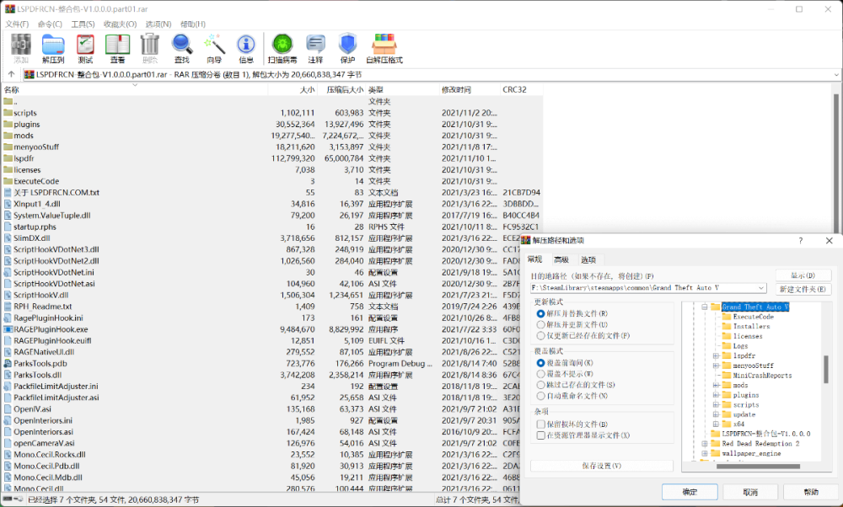The width and height of the screenshot is (843, 507).
Task: Click the SFX (自解压格式) icon
Action: click(x=384, y=48)
